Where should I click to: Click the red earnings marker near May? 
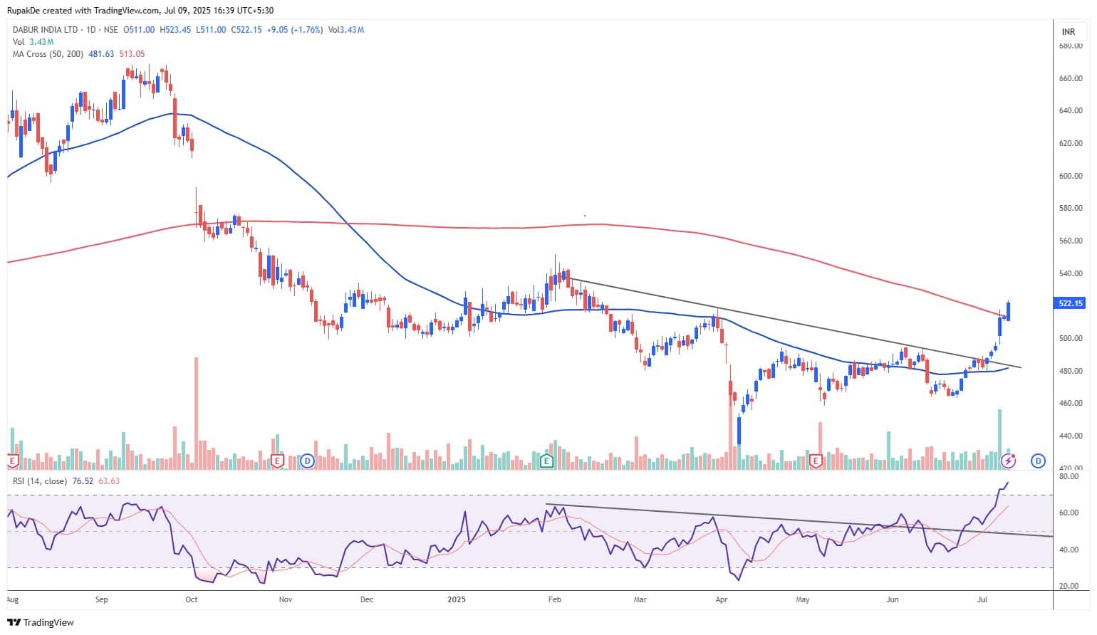coord(816,461)
